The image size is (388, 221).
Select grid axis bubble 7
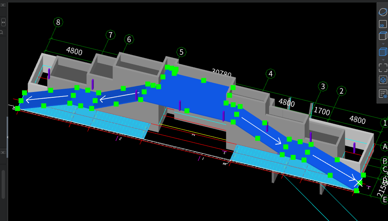[x=110, y=35]
